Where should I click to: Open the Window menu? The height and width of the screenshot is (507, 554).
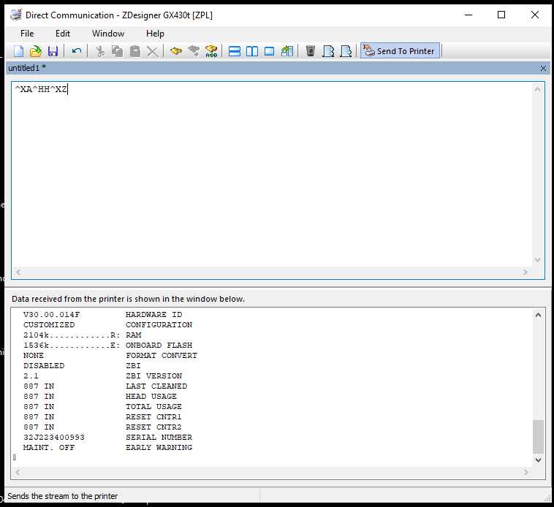(108, 34)
